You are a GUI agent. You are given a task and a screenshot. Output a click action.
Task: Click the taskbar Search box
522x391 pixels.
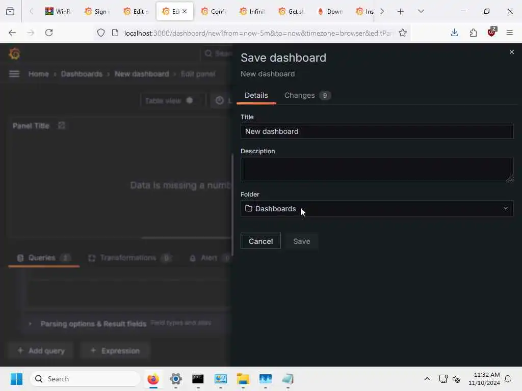(85, 379)
